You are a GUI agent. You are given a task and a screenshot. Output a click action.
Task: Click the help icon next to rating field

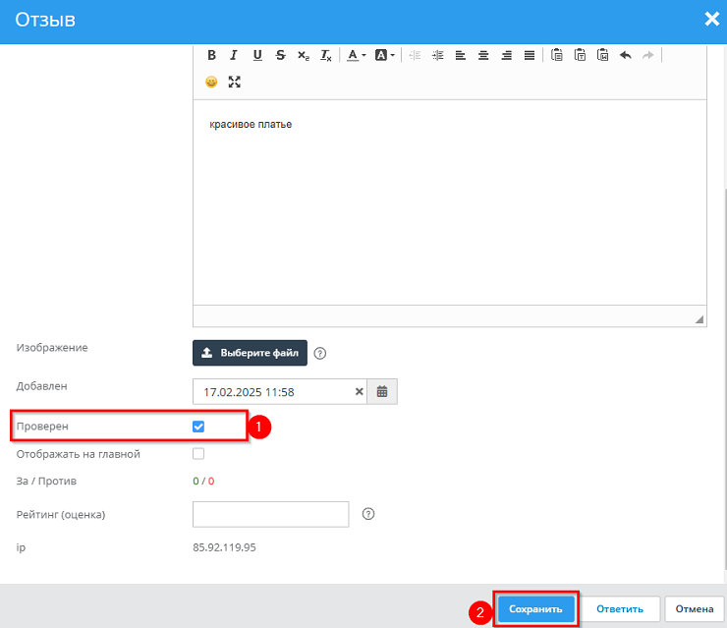click(x=368, y=514)
